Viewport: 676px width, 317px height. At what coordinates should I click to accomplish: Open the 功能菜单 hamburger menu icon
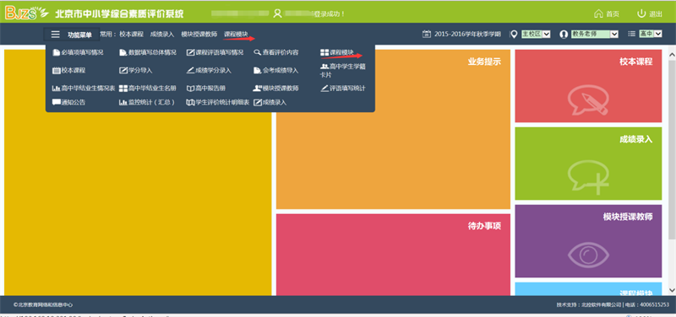click(x=55, y=35)
